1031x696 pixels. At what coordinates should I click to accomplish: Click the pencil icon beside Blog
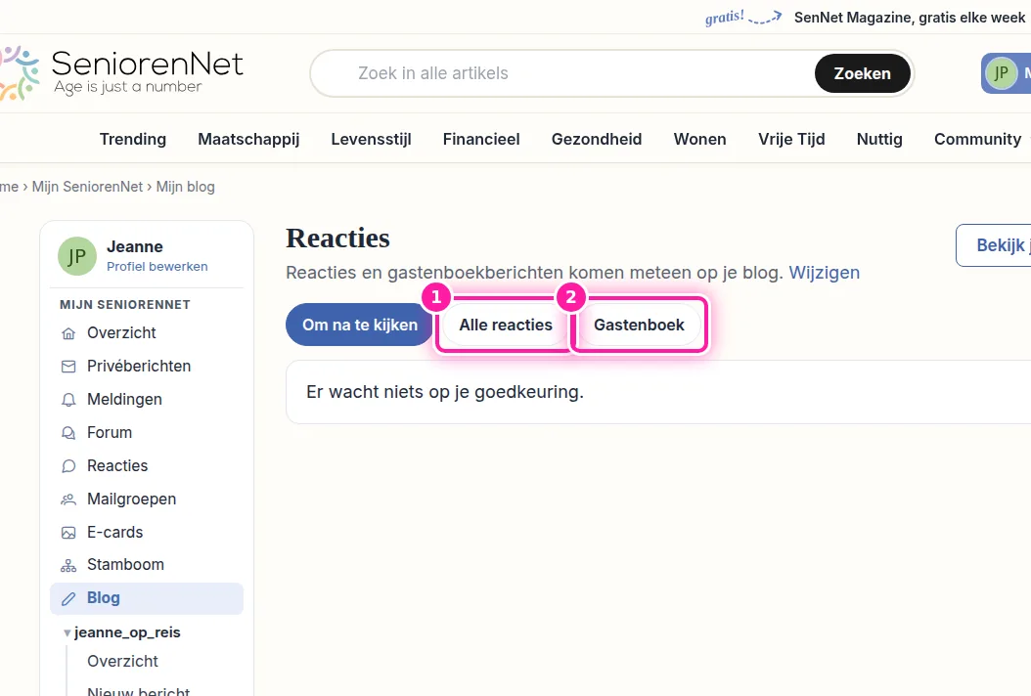(x=68, y=598)
